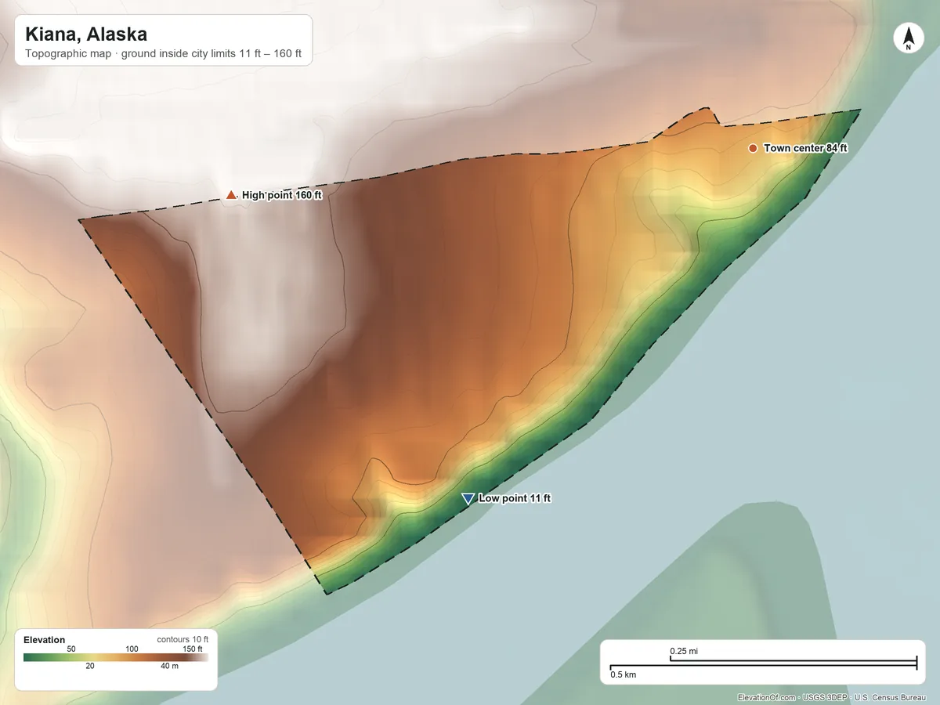
Task: Click the topographic map subtitle text
Action: tap(164, 55)
